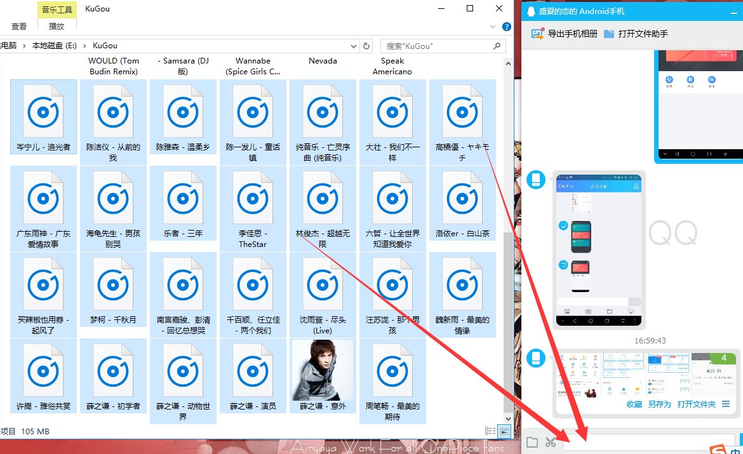Select the file 陈雅森 - 温柔乡

point(183,117)
